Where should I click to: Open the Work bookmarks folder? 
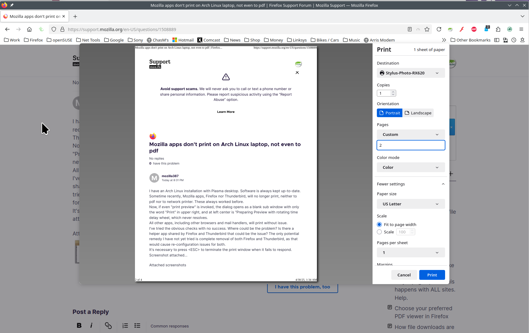12,40
